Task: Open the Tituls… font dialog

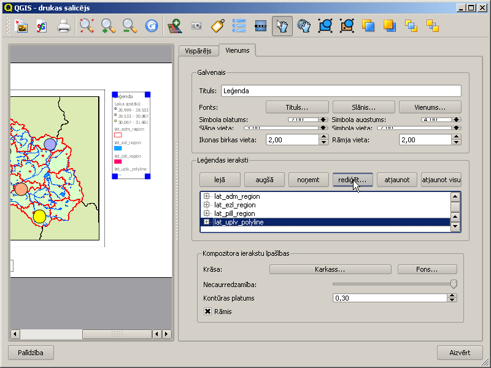Action: [297, 107]
